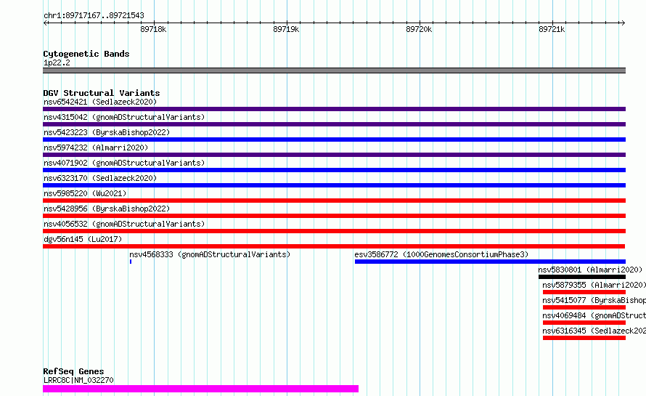Click the 89718k ruler tick label
Image resolution: width=646 pixels, height=396 pixels.
153,29
